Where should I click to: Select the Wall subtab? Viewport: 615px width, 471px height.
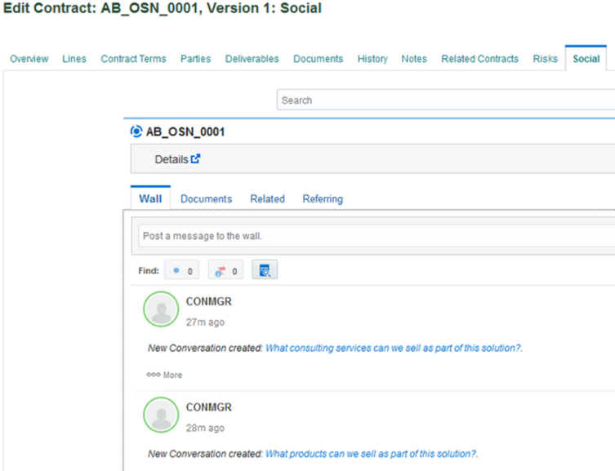click(x=150, y=198)
